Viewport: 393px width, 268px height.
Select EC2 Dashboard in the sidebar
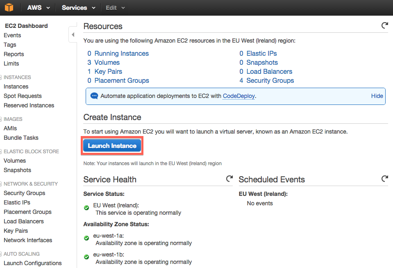[26, 26]
